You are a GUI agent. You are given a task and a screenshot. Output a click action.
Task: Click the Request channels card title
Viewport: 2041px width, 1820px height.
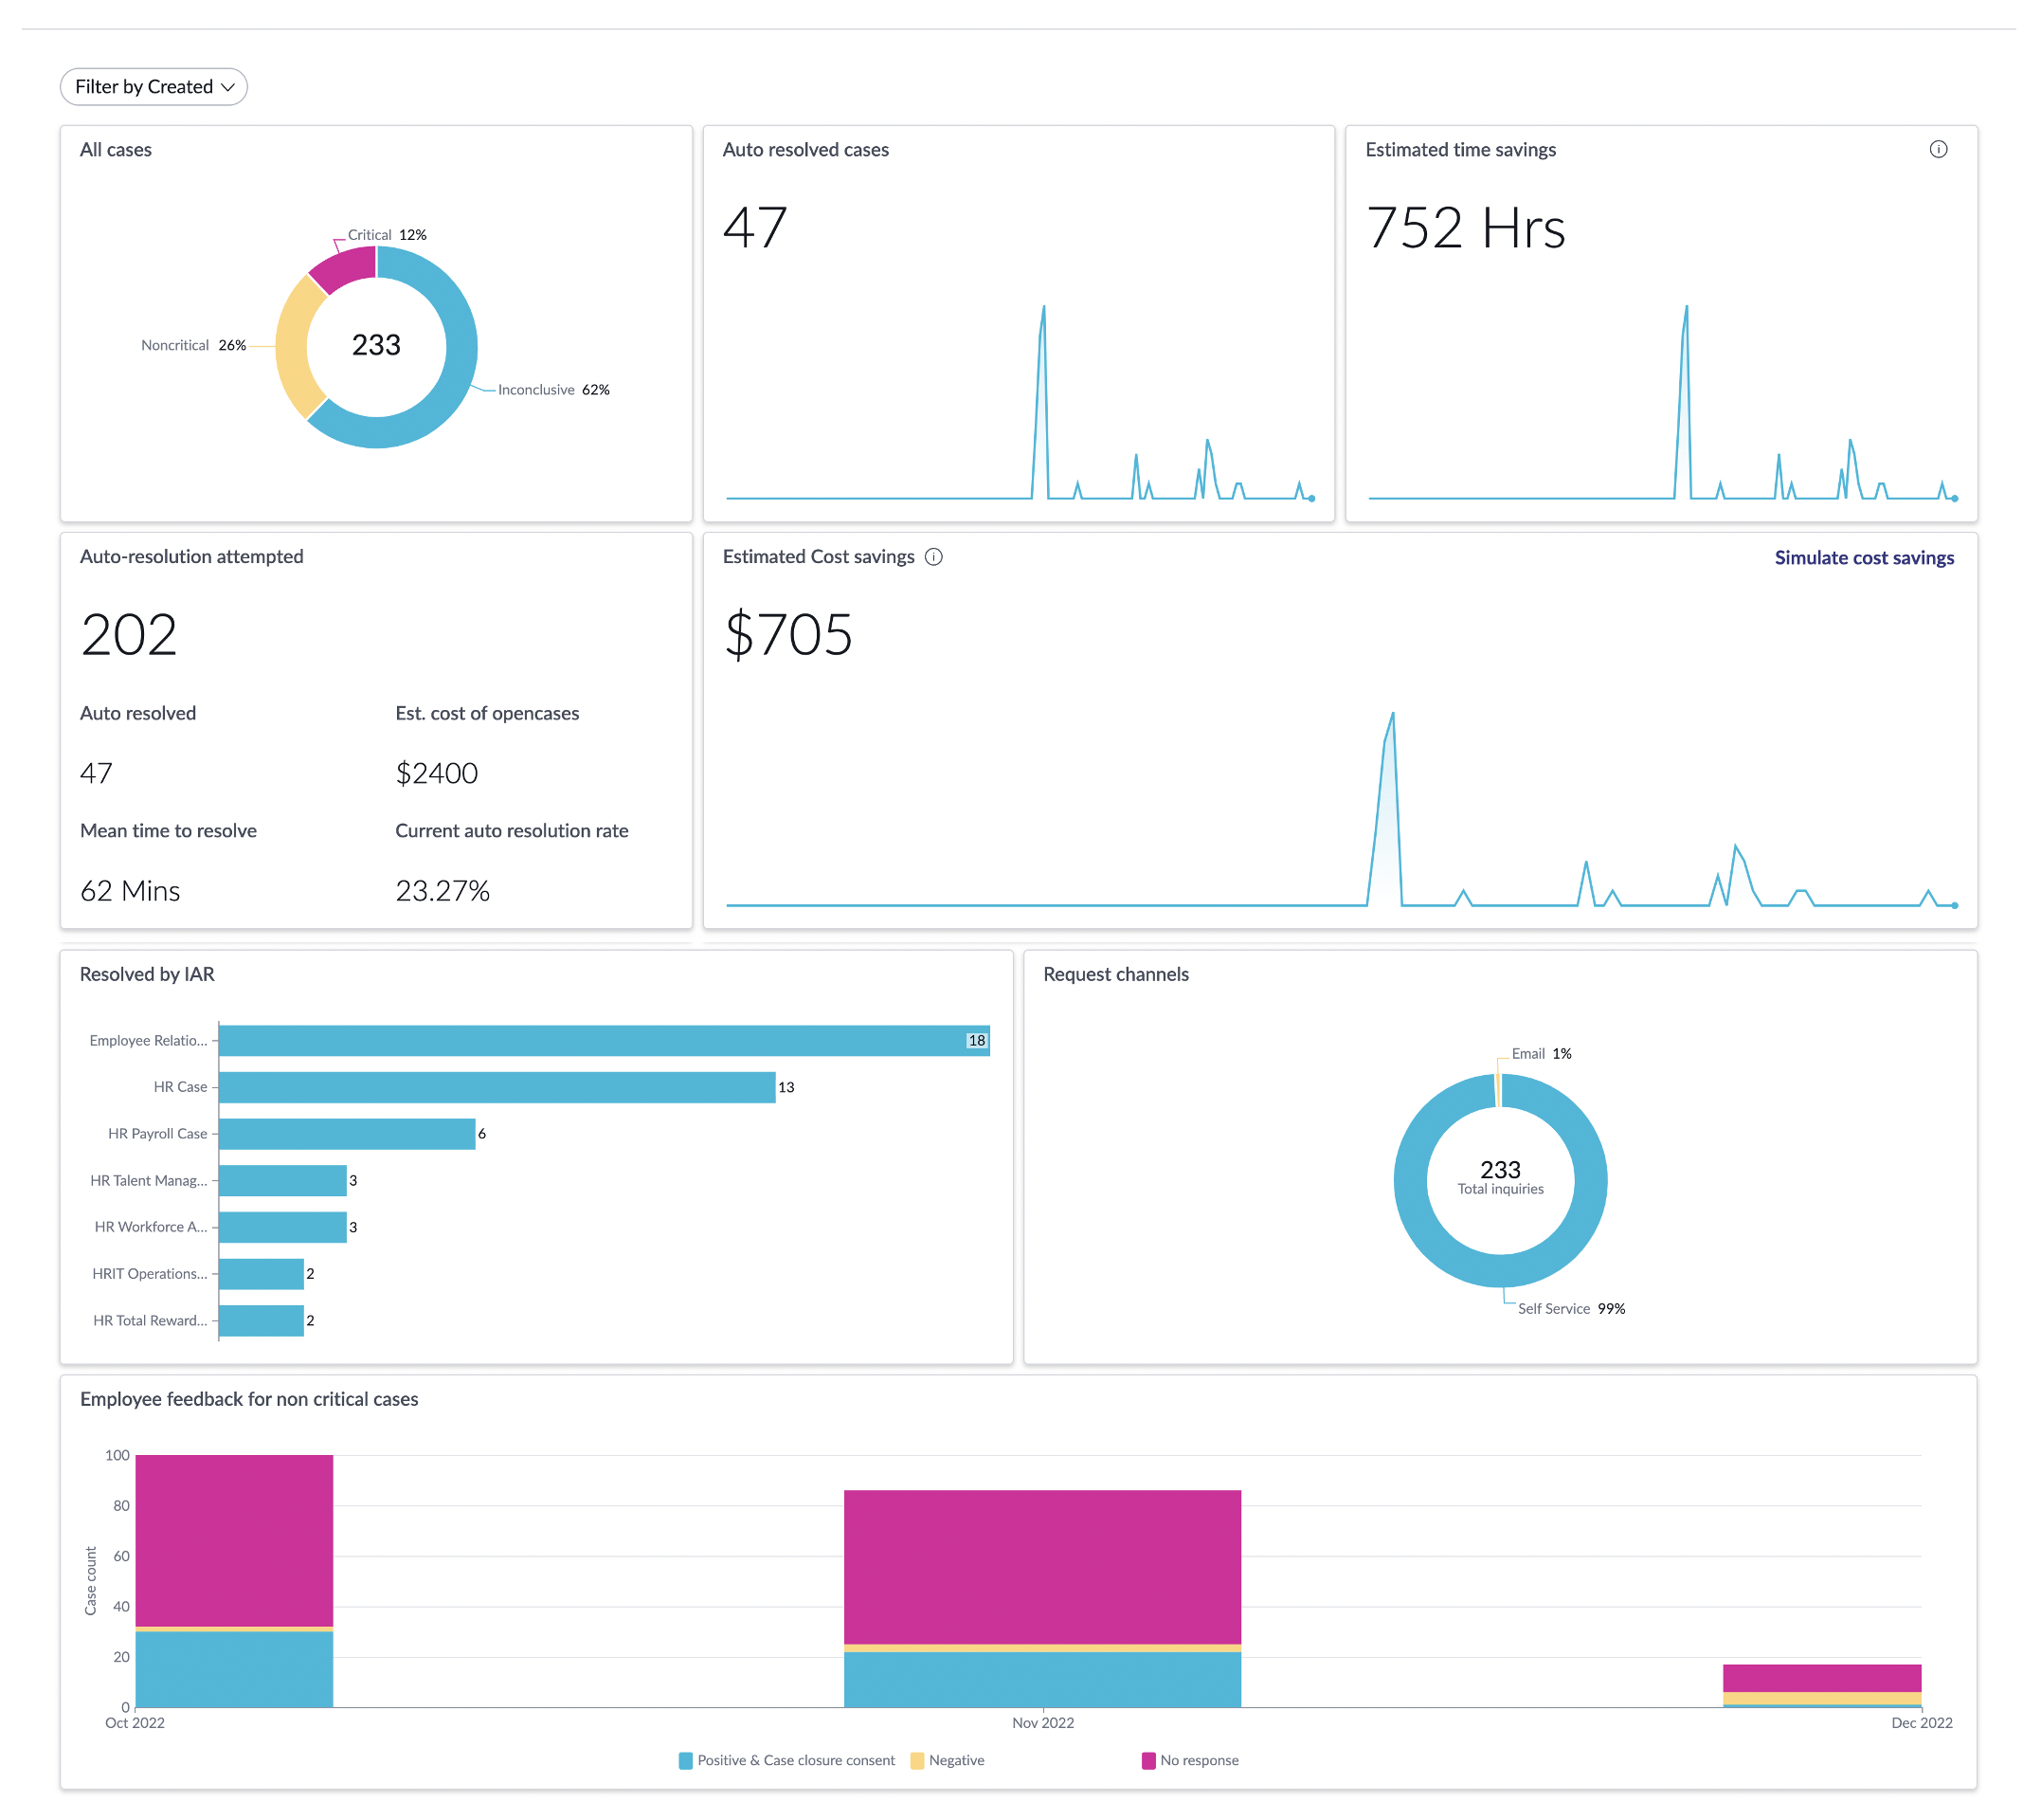click(1115, 974)
